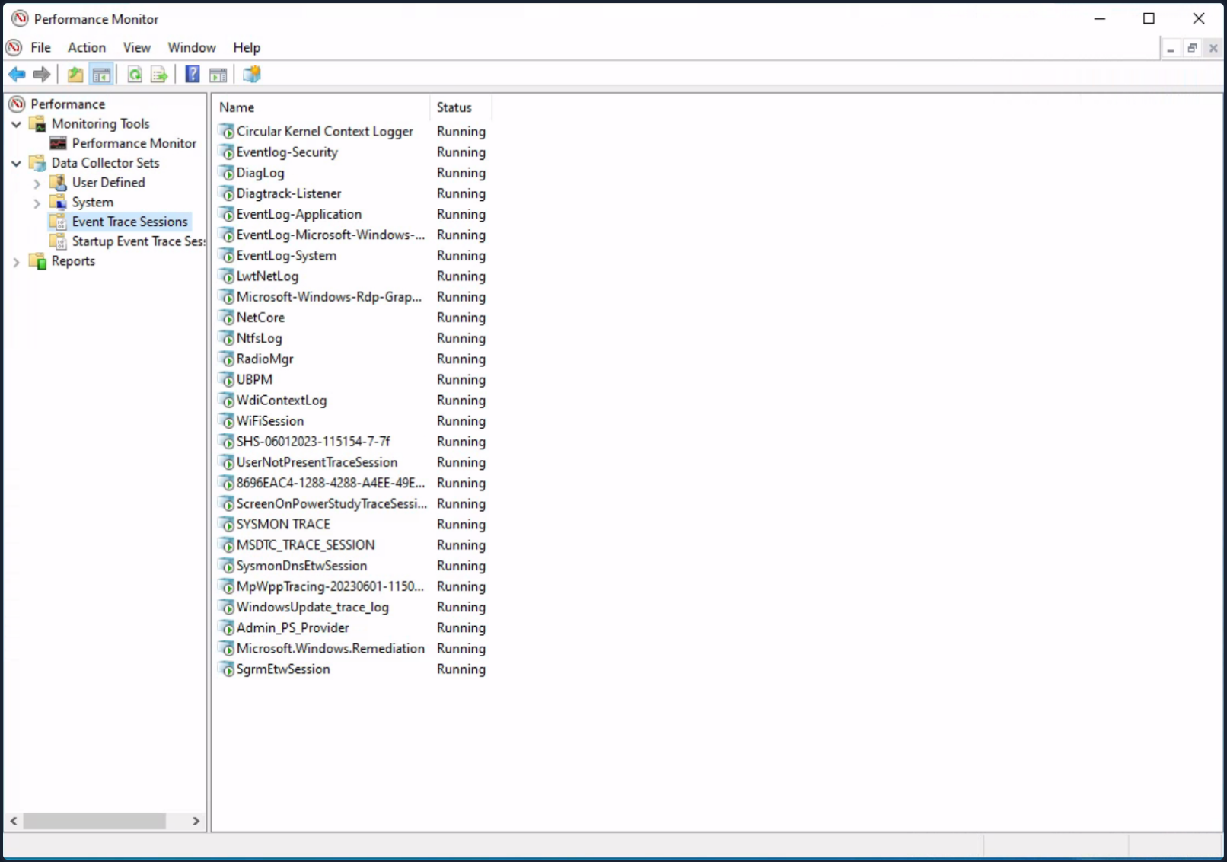Image resolution: width=1227 pixels, height=862 pixels.
Task: Click the right arrow of horizontal scrollbar
Action: click(x=196, y=821)
